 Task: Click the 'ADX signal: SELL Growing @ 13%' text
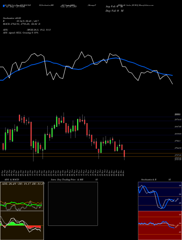tap(20, 33)
